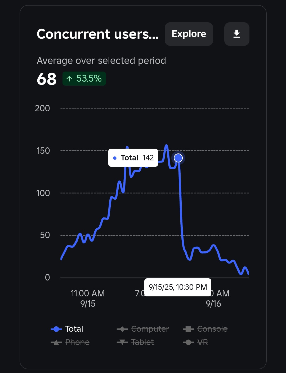This screenshot has height=373, width=286.
Task: Click the 9/16 date axis label
Action: 213,304
